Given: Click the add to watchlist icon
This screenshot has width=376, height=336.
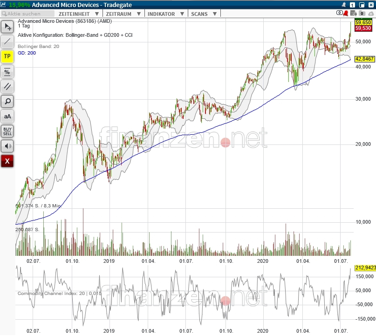Looking at the screenshot, I should (354, 14).
